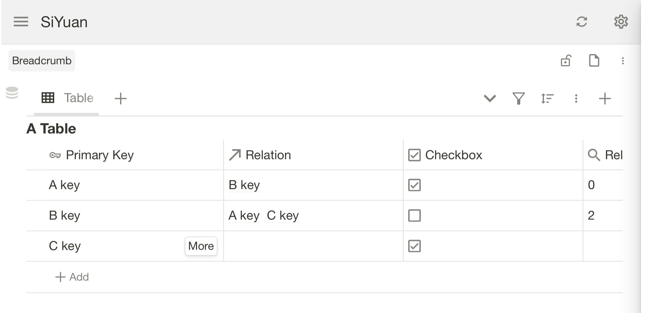
Task: Open the hamburger sidebar menu
Action: point(21,22)
